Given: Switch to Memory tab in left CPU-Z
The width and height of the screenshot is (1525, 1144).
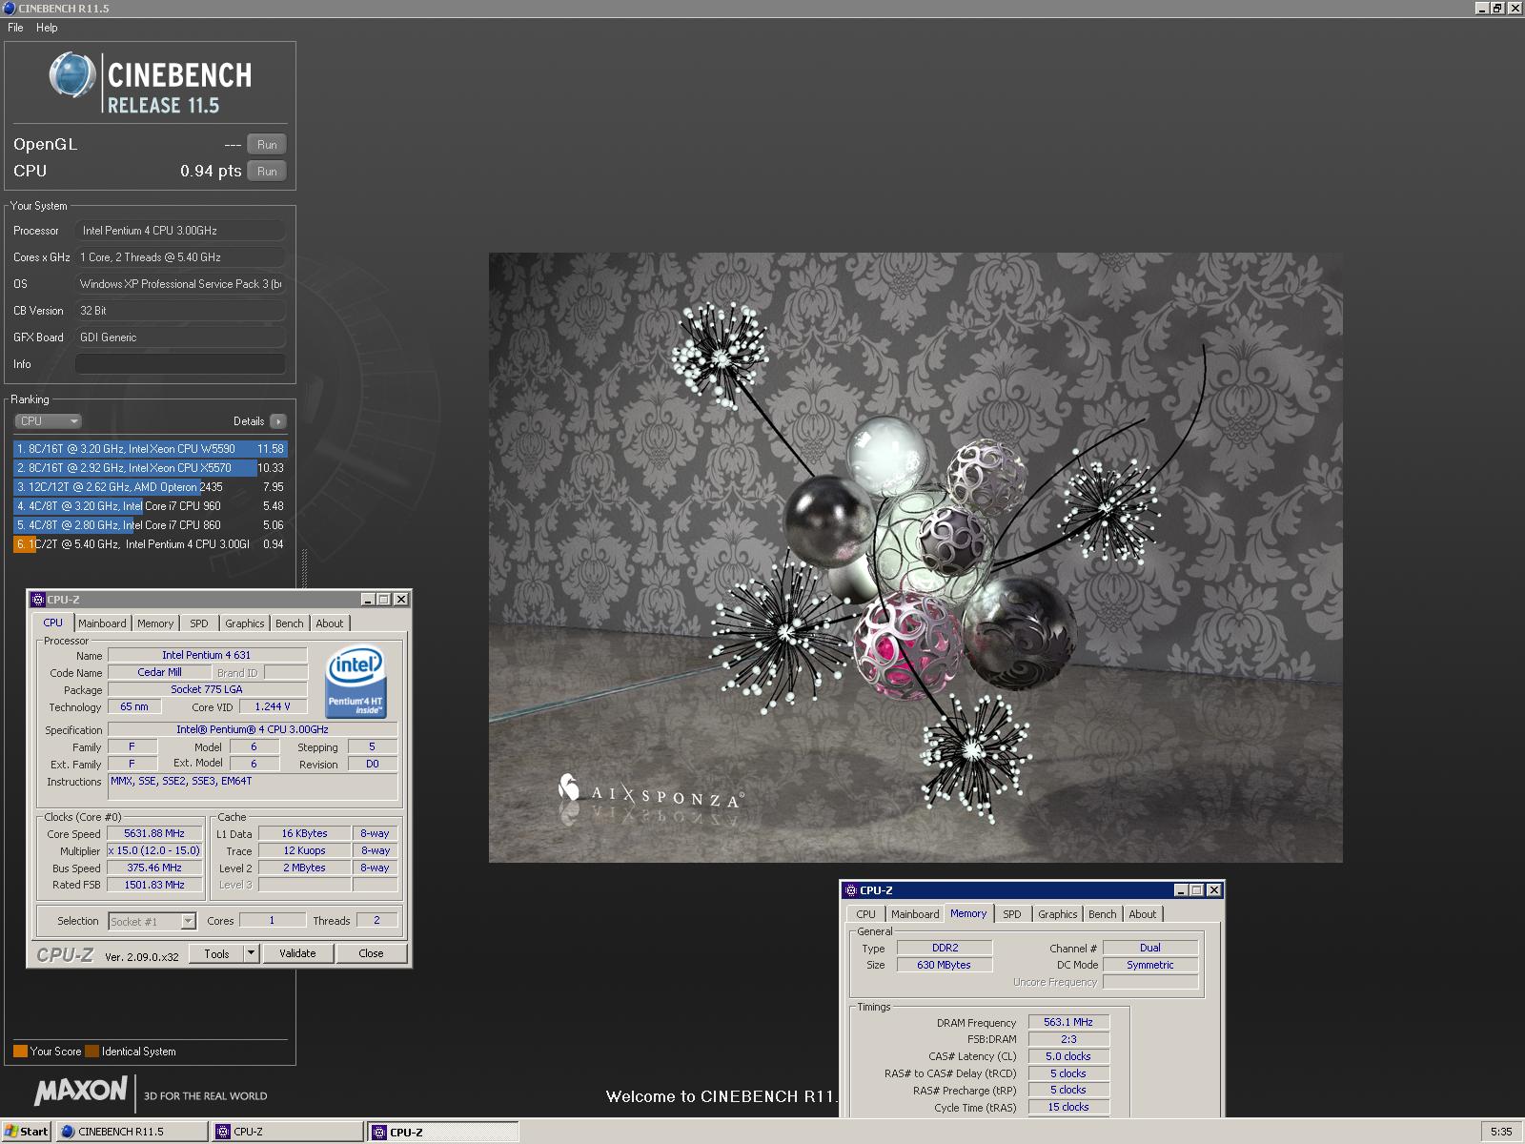Looking at the screenshot, I should click(155, 623).
